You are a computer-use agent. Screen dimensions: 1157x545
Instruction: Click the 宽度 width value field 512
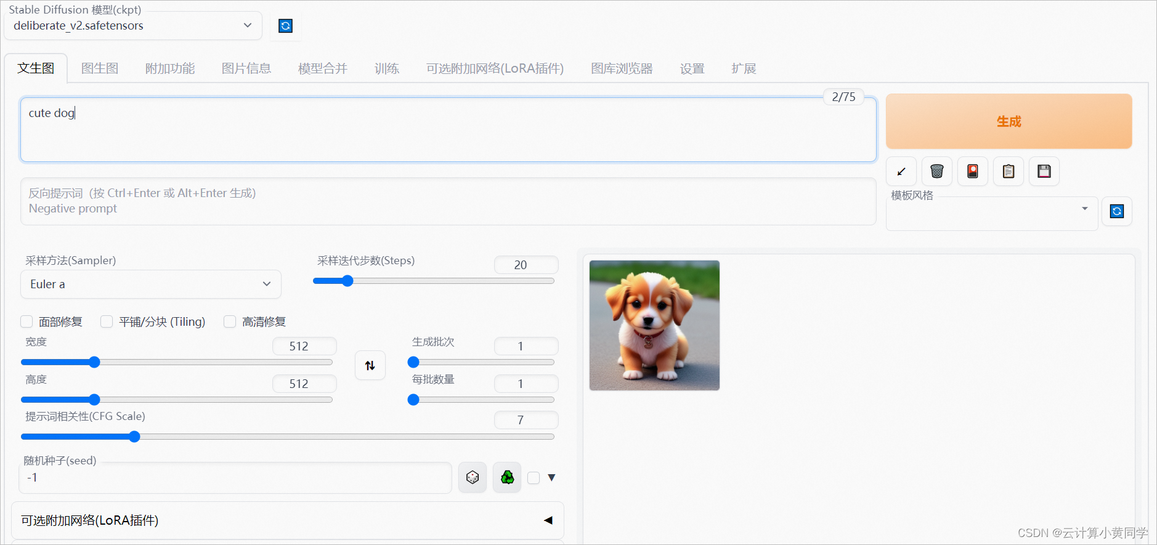[x=304, y=346]
